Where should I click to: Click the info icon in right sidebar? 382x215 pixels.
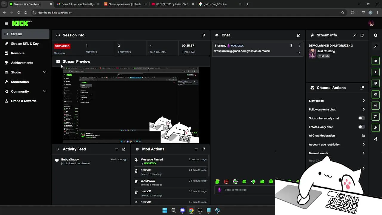click(375, 35)
